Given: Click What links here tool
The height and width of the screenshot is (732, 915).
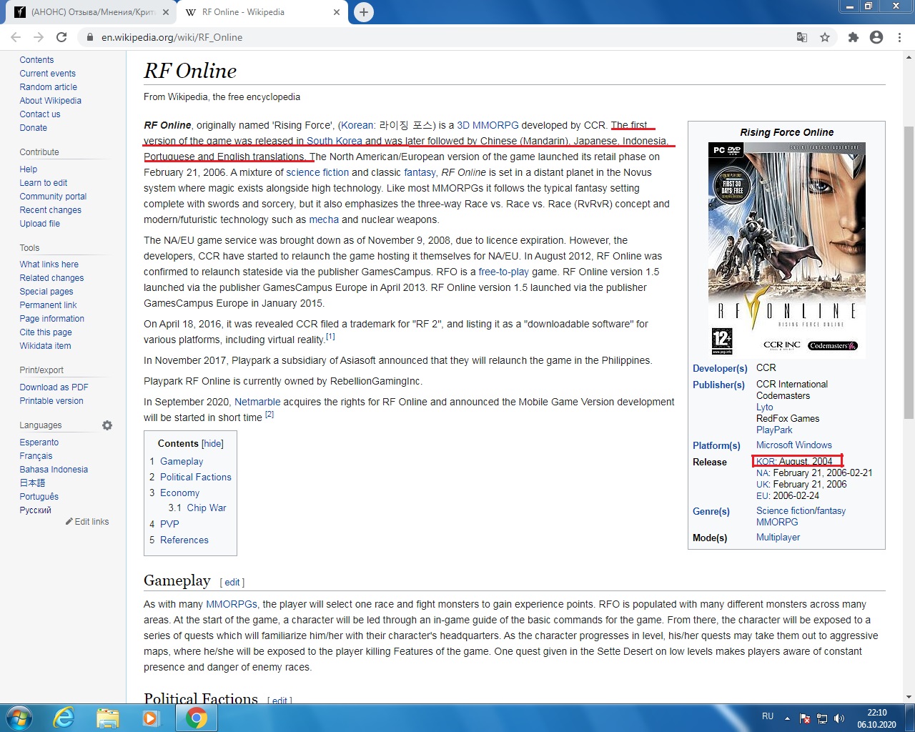Looking at the screenshot, I should pyautogui.click(x=49, y=264).
